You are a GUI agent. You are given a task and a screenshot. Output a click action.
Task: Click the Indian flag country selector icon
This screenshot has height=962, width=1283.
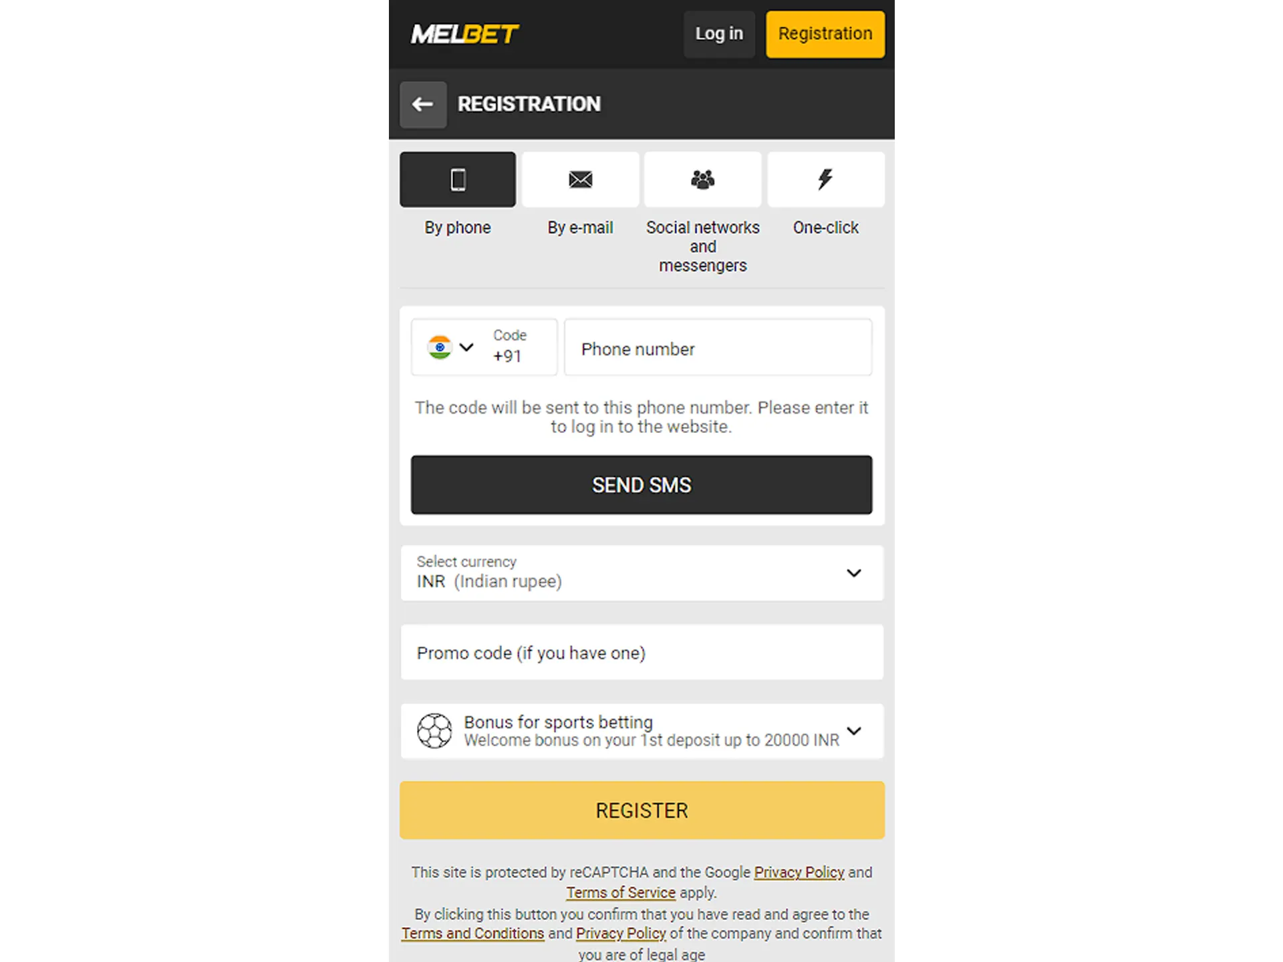pos(440,347)
